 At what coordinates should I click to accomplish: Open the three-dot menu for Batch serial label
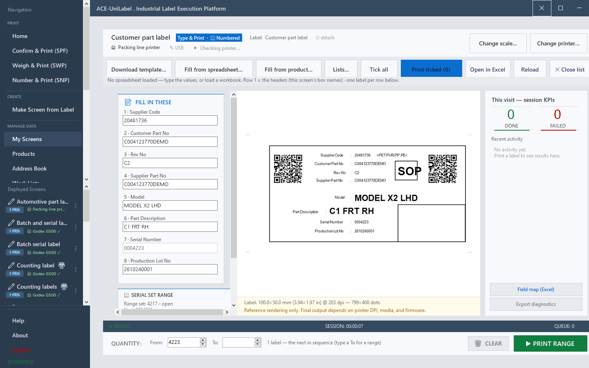76,248
